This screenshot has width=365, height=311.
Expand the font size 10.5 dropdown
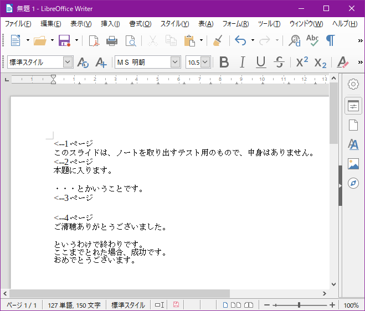pyautogui.click(x=205, y=63)
